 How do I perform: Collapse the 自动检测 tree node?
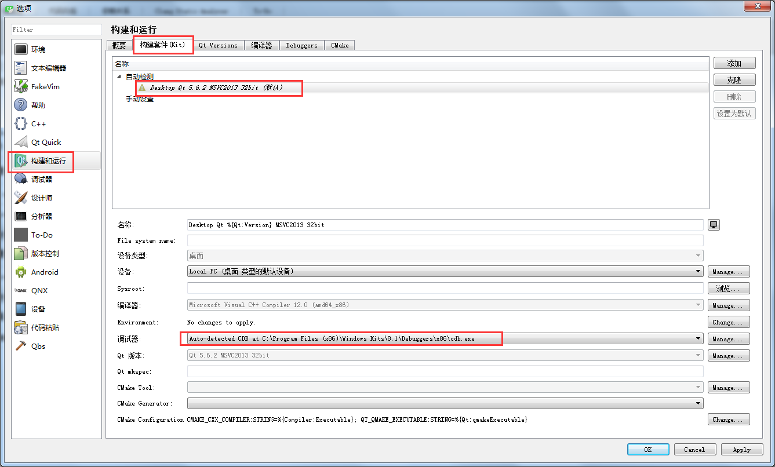[x=119, y=76]
